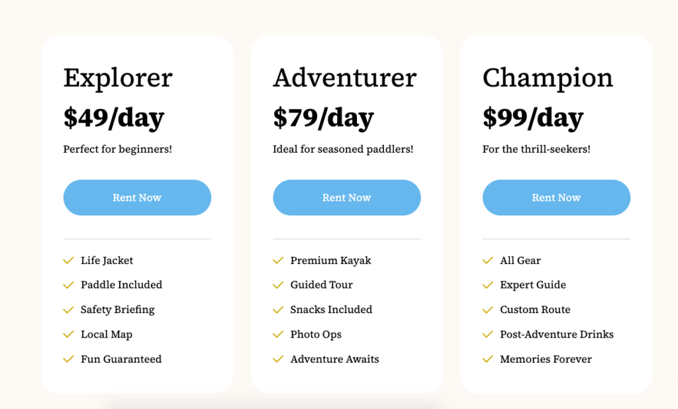Viewport: 678px width, 409px height.
Task: Select Rent Now for Champion plan
Action: coord(556,198)
